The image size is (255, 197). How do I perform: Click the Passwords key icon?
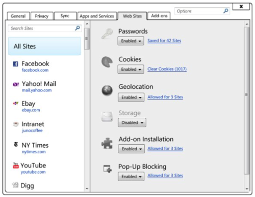pos(107,34)
